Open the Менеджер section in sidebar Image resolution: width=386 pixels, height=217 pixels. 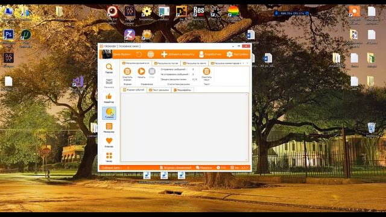tap(109, 128)
